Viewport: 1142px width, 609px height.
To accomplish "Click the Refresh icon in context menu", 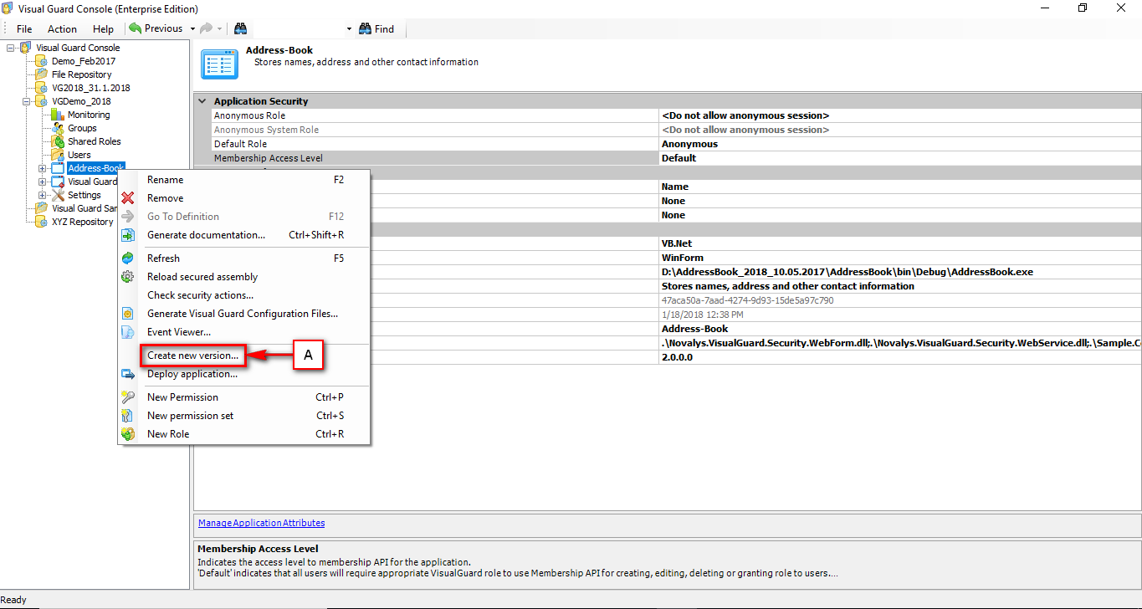I will pyautogui.click(x=128, y=258).
